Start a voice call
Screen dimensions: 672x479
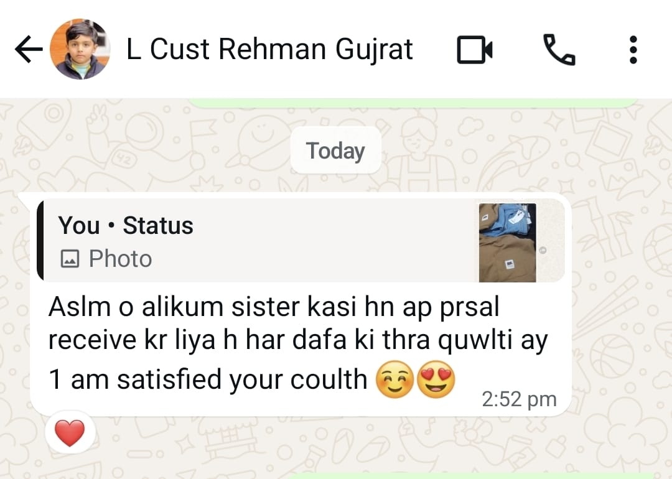click(x=559, y=50)
